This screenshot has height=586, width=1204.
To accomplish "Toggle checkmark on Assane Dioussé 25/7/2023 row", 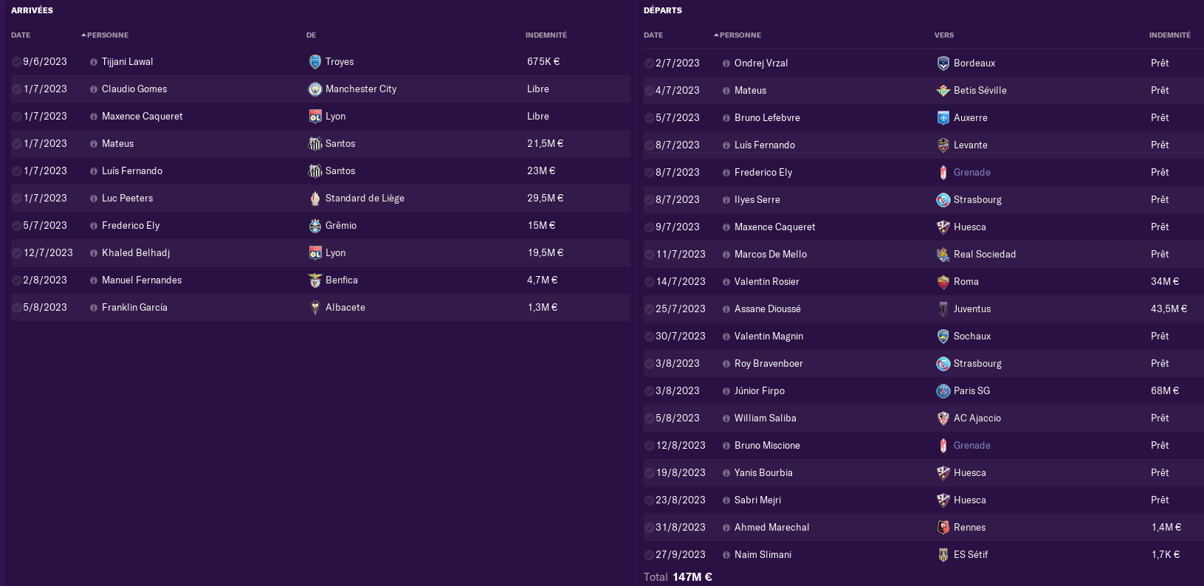I will [649, 309].
